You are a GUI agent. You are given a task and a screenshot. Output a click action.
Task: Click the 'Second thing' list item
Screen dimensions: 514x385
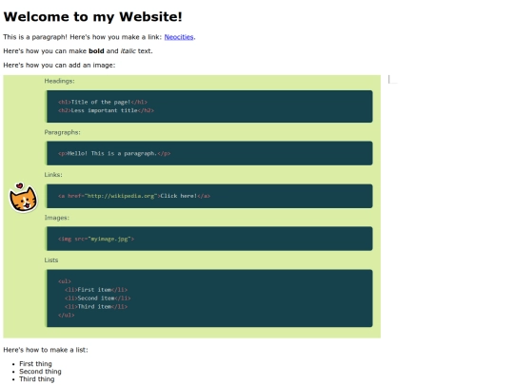[x=40, y=372]
